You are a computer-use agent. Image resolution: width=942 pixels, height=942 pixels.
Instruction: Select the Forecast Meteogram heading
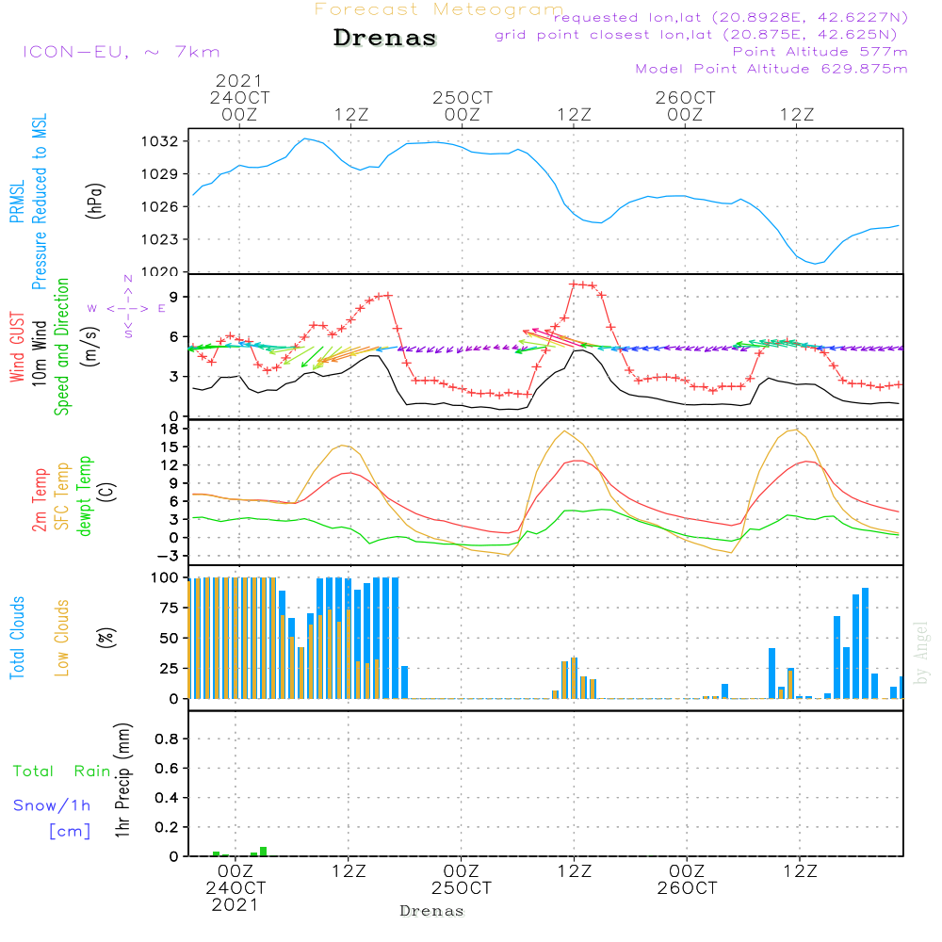(x=439, y=9)
